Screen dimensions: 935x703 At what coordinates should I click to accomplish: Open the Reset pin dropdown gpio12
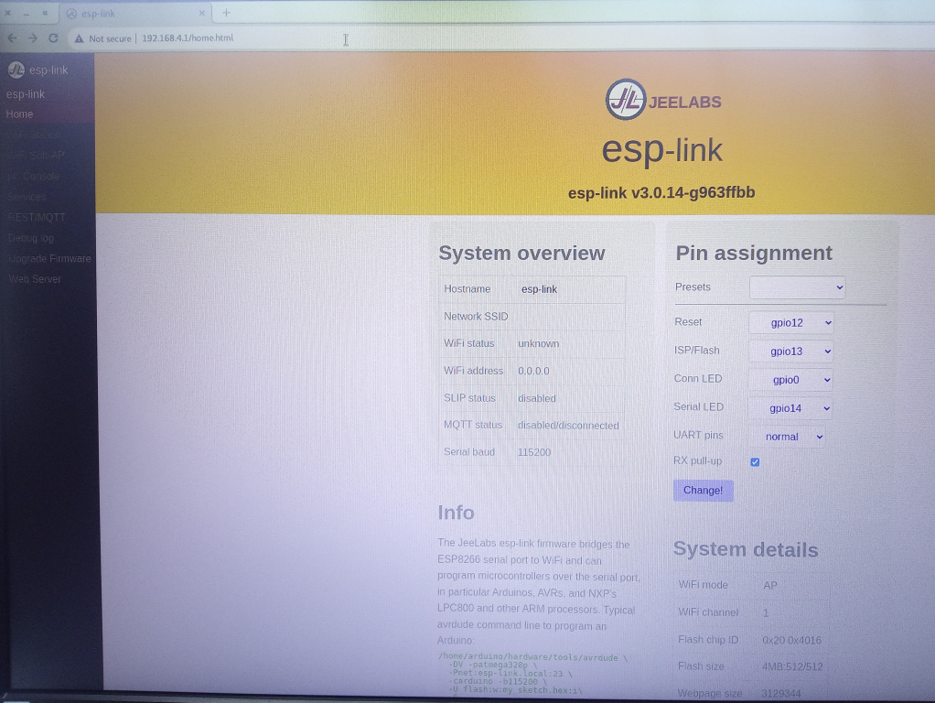pos(791,323)
